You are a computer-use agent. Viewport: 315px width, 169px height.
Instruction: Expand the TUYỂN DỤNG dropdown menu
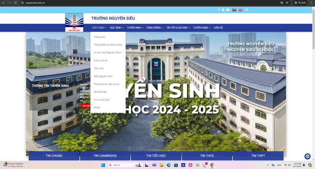202,28
